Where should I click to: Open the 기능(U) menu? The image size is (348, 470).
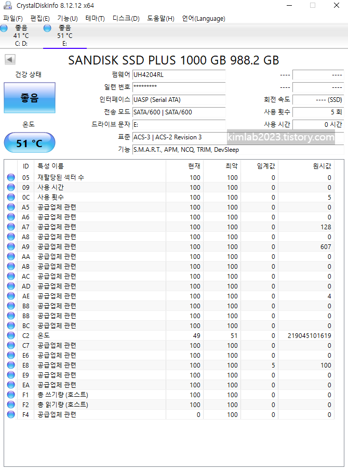click(x=68, y=19)
